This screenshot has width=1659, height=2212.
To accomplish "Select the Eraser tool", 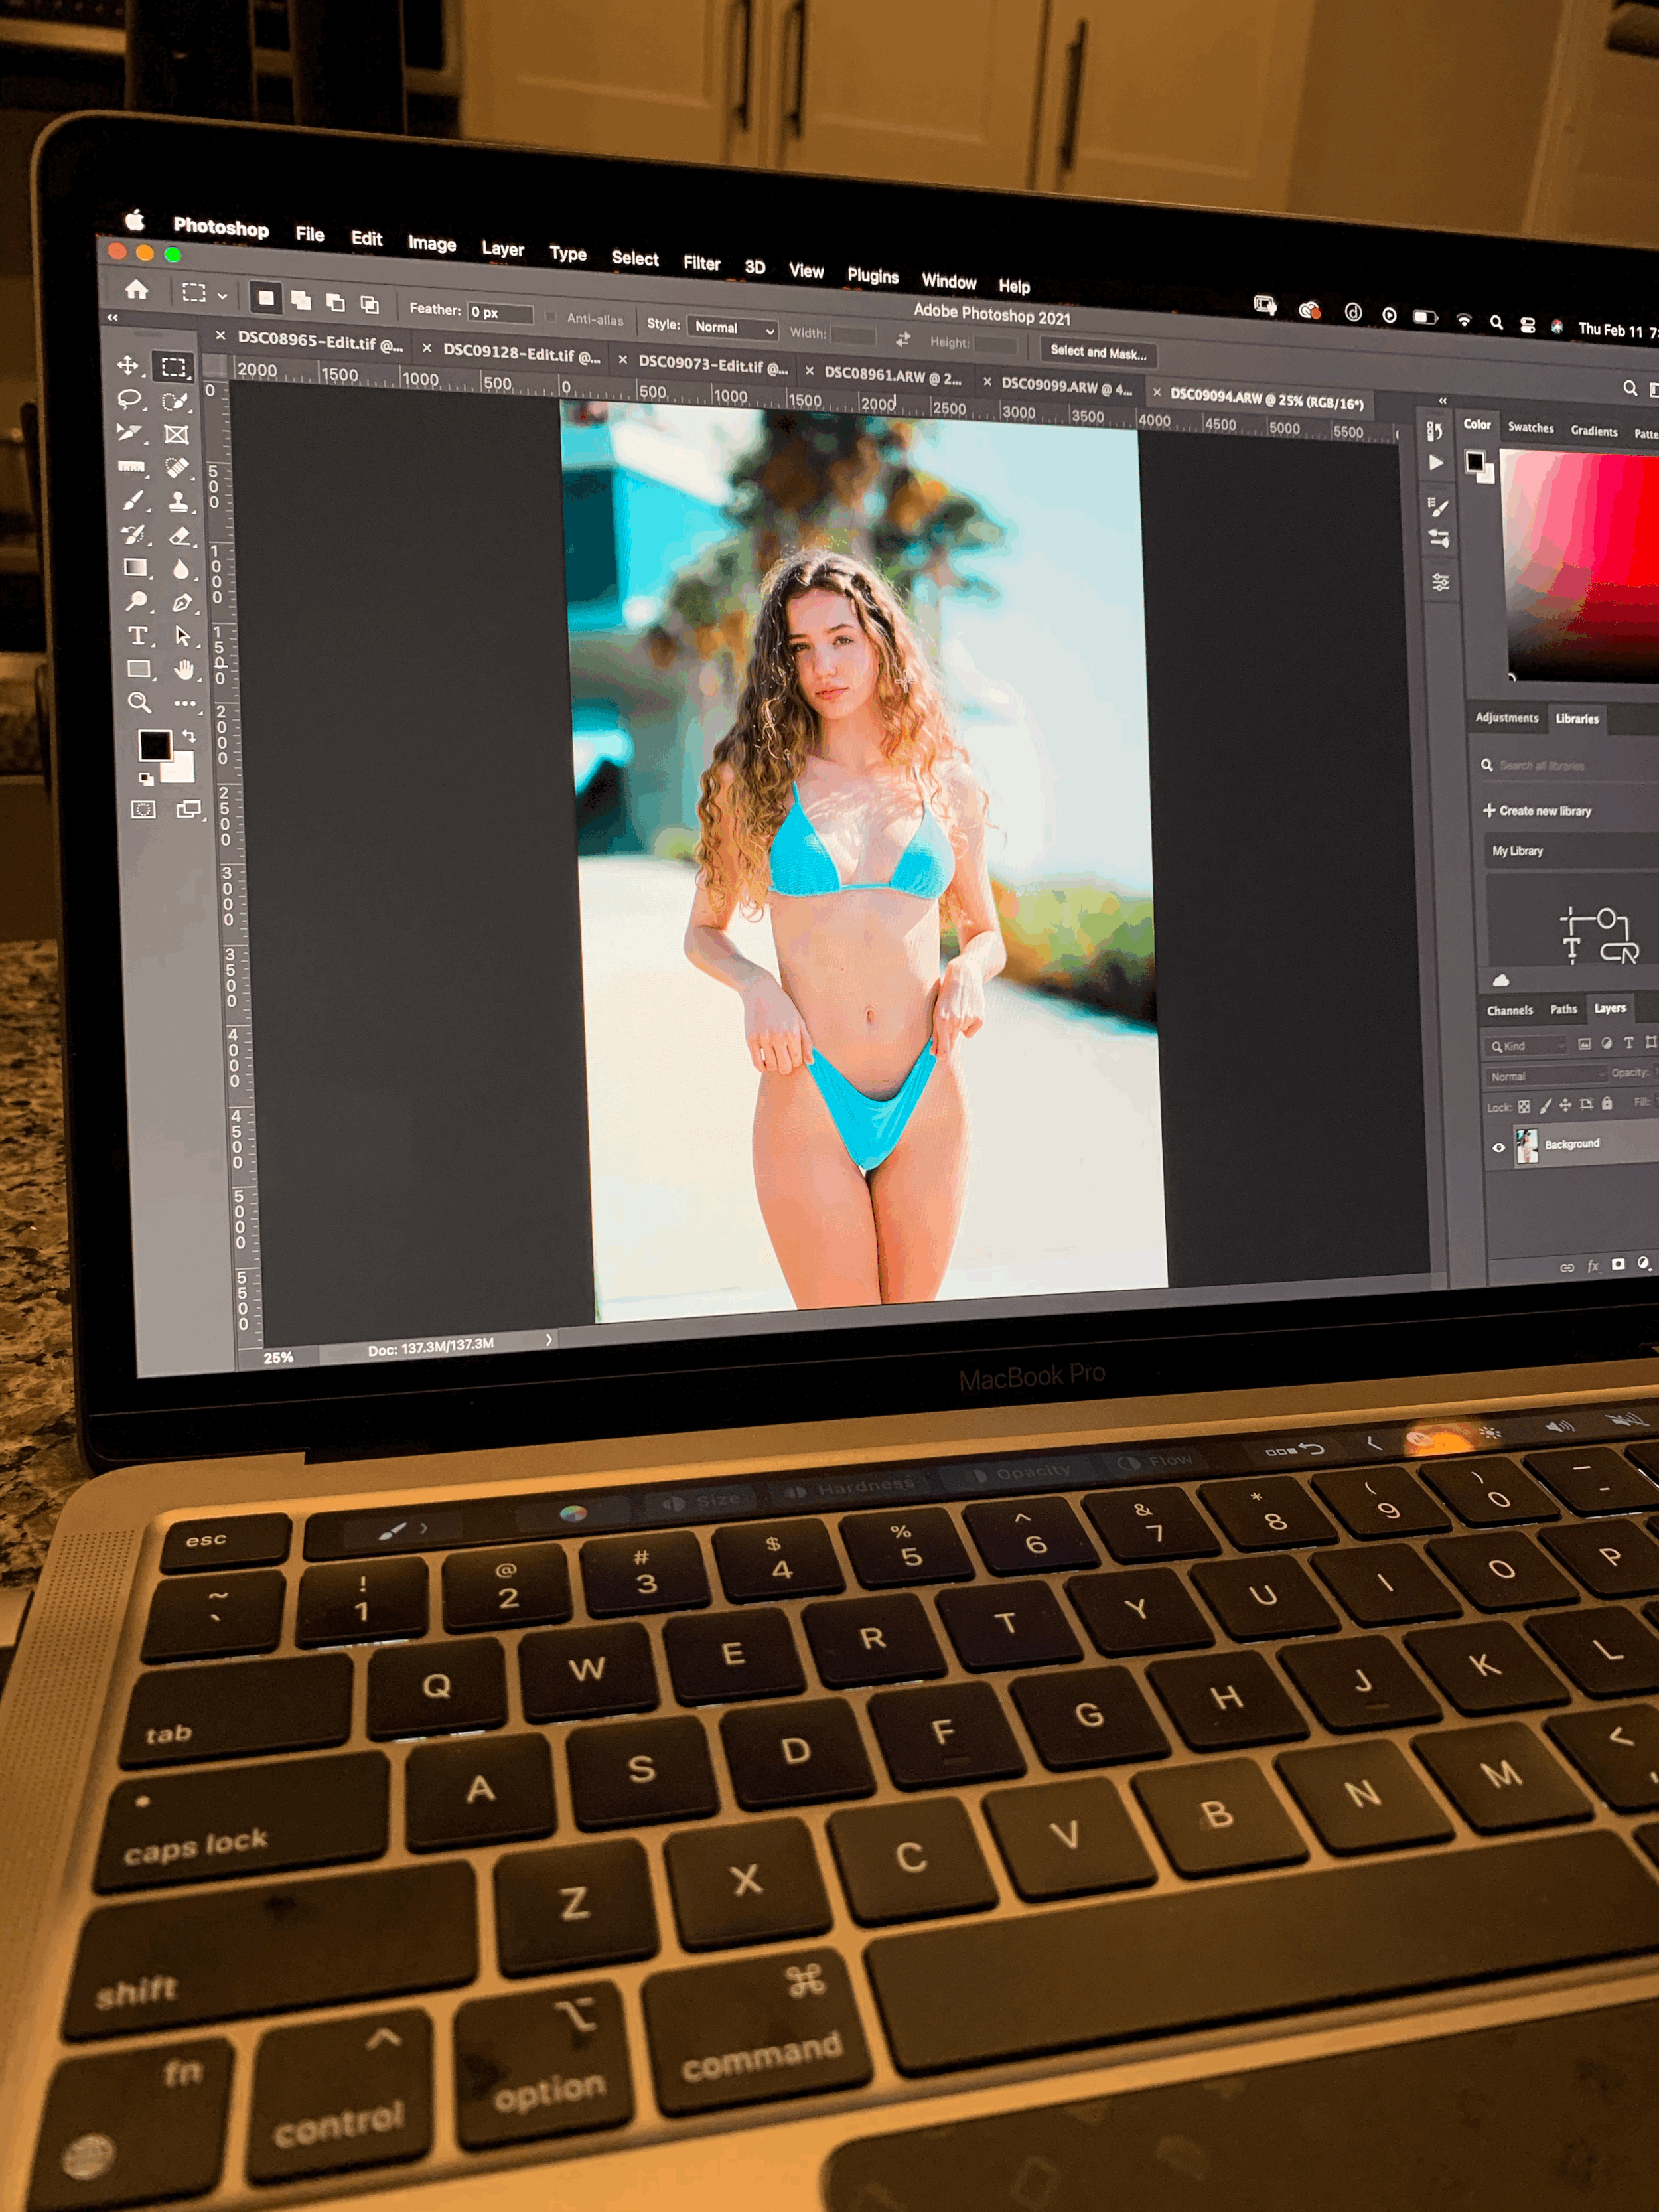I will point(180,536).
